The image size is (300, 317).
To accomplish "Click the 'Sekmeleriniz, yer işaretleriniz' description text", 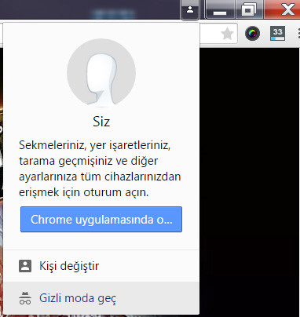I will coord(100,169).
